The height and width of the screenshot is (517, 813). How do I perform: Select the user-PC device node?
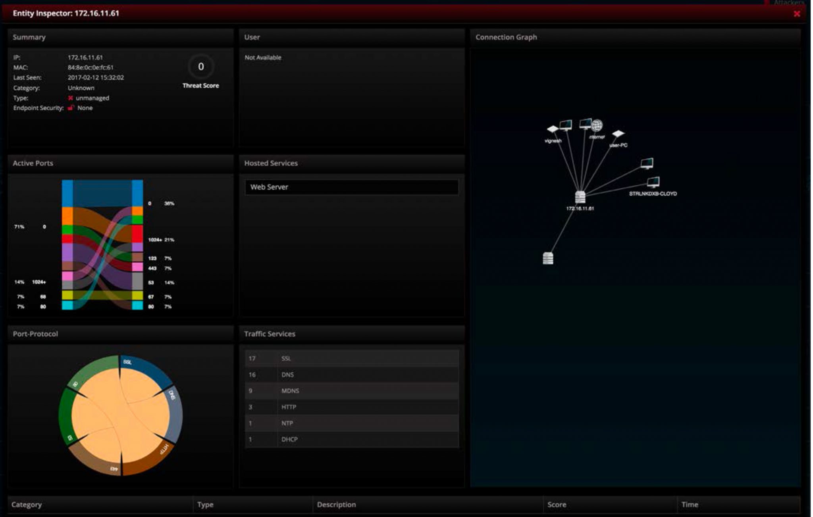pos(618,134)
